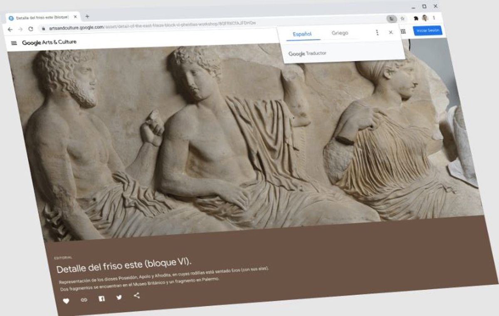Reload the page
Screen dimensions: 499x316
pyautogui.click(x=30, y=29)
